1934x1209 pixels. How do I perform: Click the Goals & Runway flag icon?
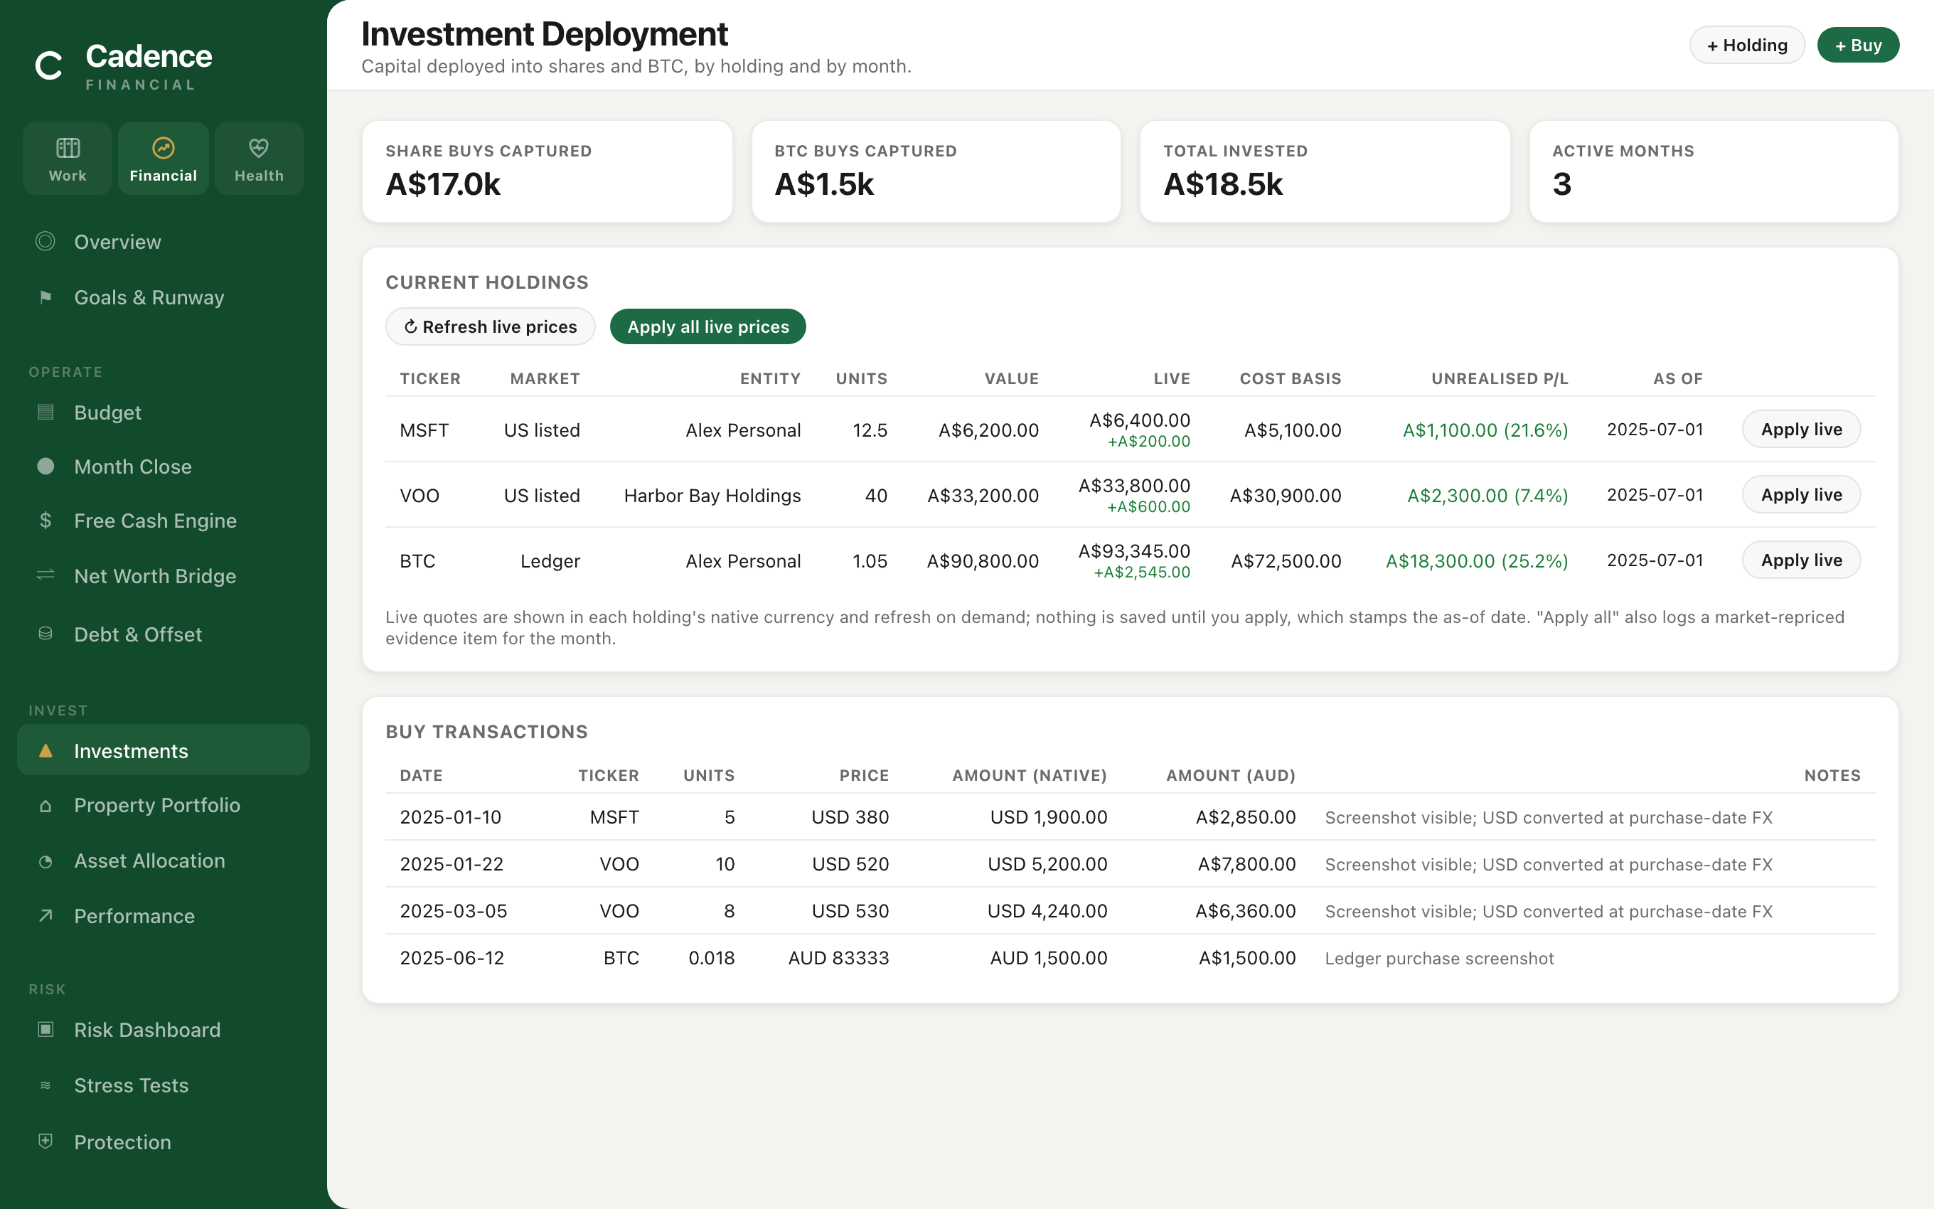[x=46, y=297]
